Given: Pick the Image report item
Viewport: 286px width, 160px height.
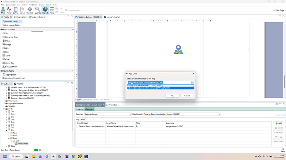Looking at the screenshot, I should click(x=7, y=45).
